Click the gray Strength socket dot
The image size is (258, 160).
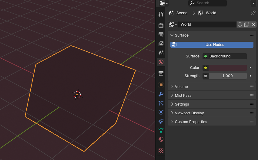[x=206, y=76]
